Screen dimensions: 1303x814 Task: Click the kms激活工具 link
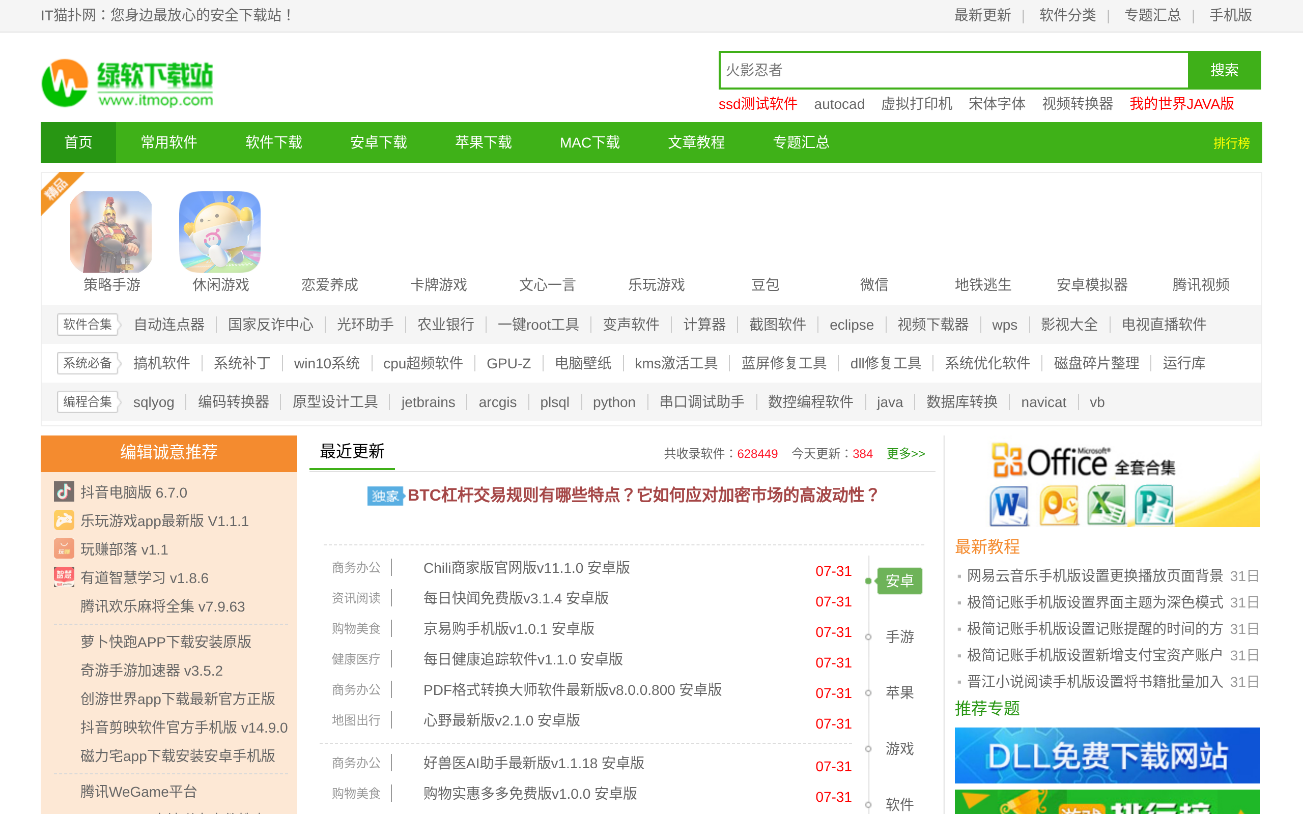pos(676,363)
